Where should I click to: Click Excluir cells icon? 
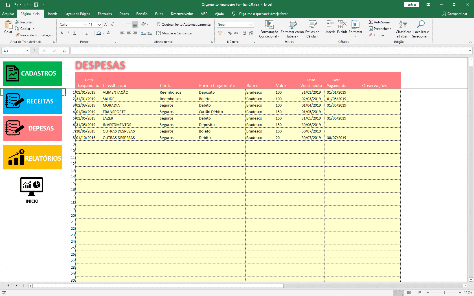point(342,25)
